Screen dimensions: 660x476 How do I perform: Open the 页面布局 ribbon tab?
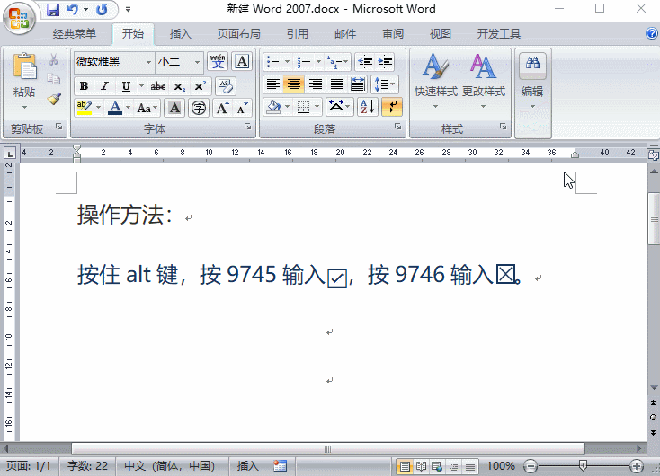coord(239,34)
